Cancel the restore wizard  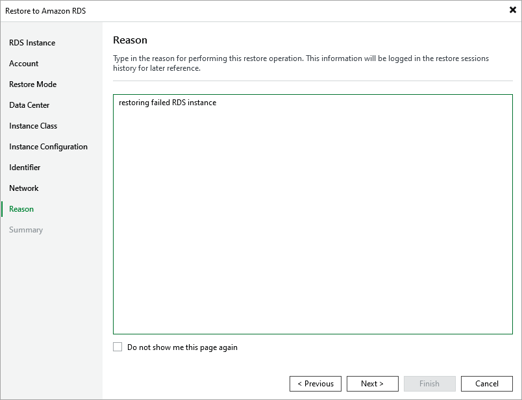(487, 384)
